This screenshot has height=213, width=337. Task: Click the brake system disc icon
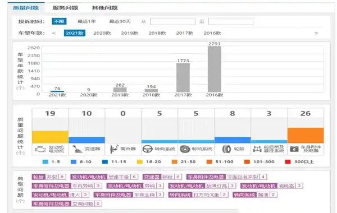coord(185,149)
